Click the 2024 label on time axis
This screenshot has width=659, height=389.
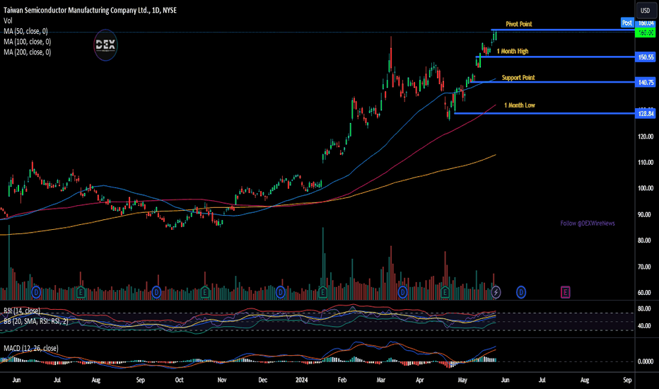(301, 380)
